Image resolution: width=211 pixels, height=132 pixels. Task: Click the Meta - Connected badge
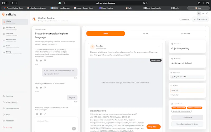179,108
